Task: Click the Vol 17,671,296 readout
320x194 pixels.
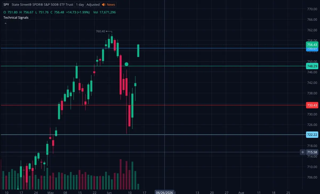Action: point(105,12)
